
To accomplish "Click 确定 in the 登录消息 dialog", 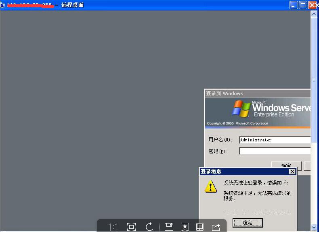I will (248, 223).
